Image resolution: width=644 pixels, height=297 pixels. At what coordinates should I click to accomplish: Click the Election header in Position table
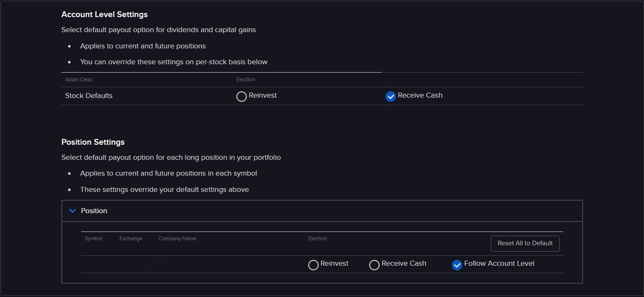(317, 239)
